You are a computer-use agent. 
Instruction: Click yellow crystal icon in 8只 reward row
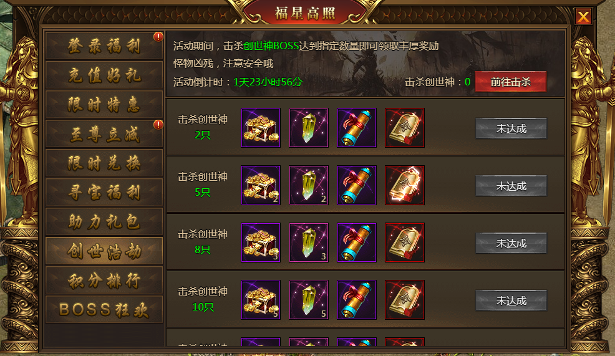click(x=309, y=243)
